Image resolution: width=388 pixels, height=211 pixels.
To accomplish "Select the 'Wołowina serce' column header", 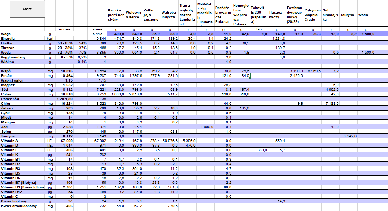I will [134, 15].
